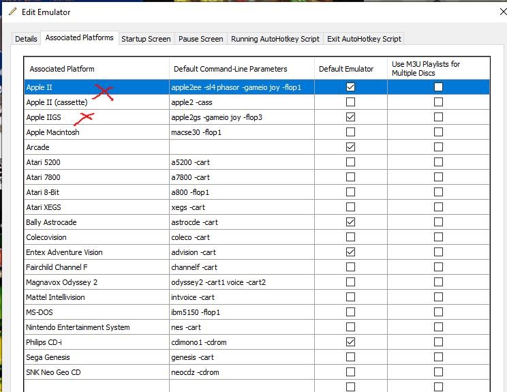Click the 'neocdz -cdrom' parameters cell
This screenshot has width=507, height=392.
click(x=241, y=372)
